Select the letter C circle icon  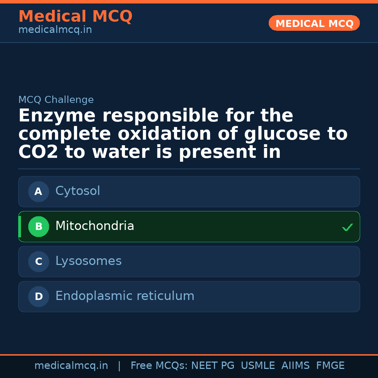coord(38,262)
